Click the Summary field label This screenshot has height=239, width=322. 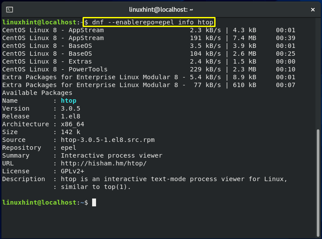(x=16, y=155)
